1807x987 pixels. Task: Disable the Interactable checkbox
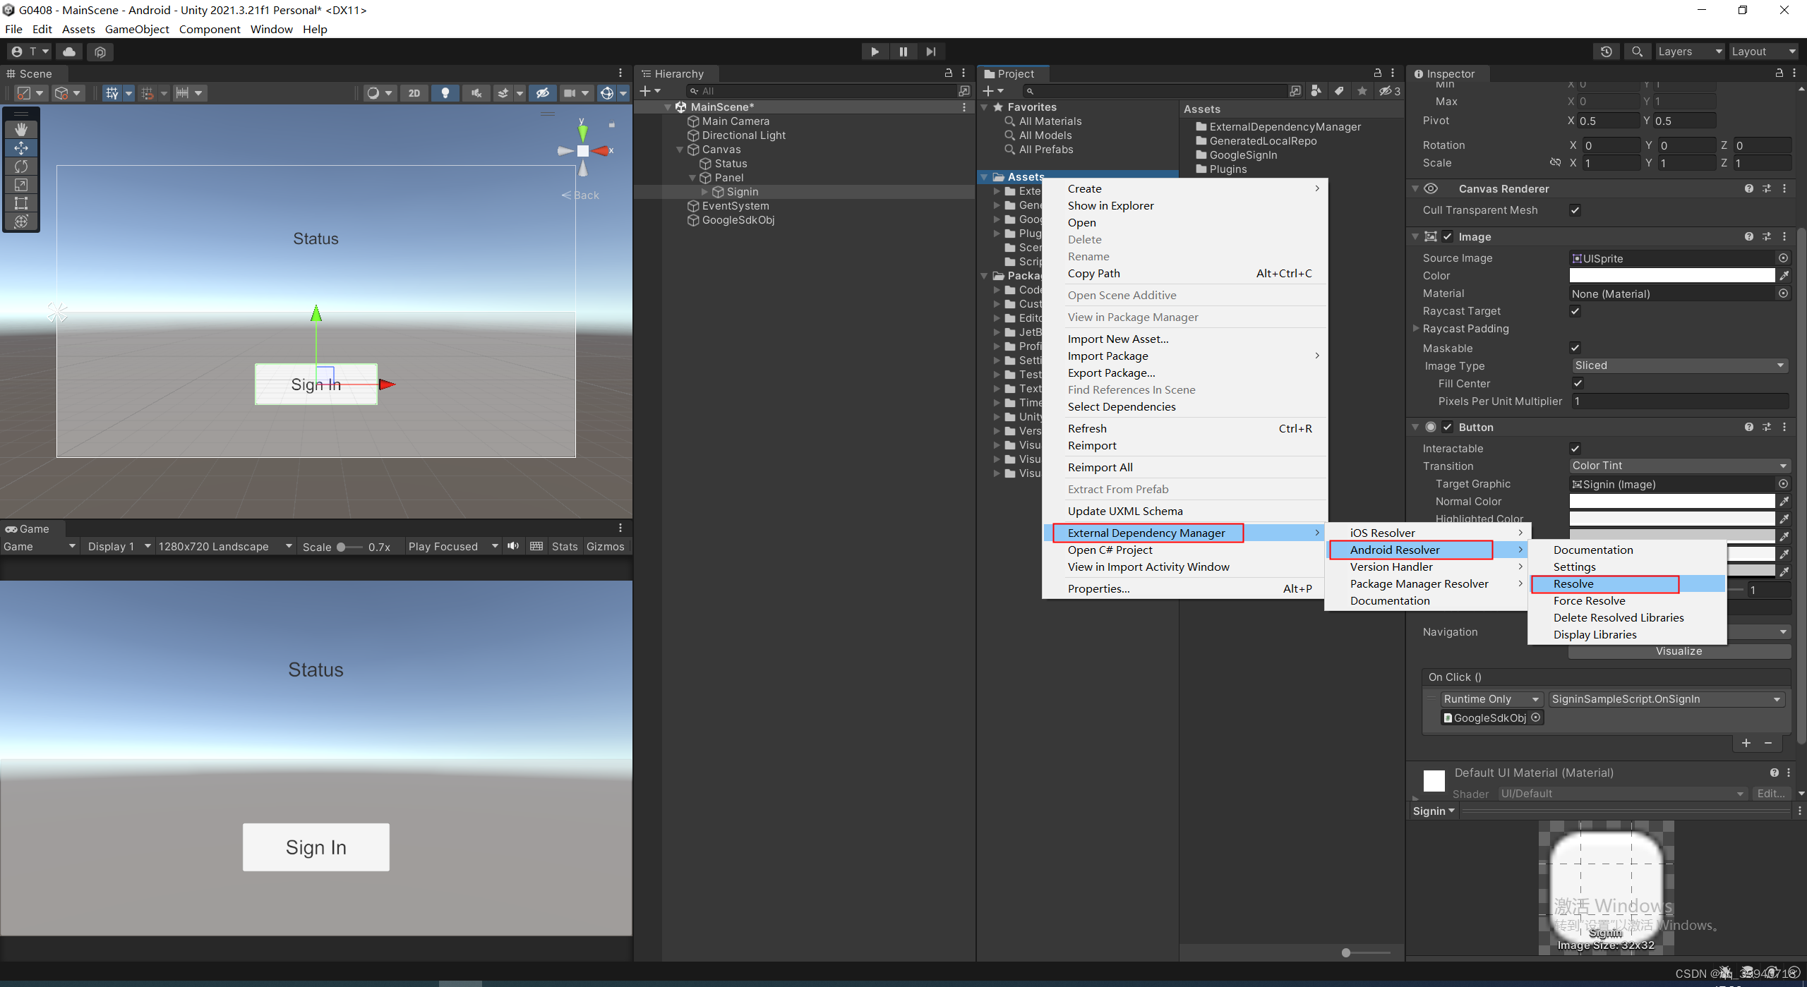[1575, 449]
